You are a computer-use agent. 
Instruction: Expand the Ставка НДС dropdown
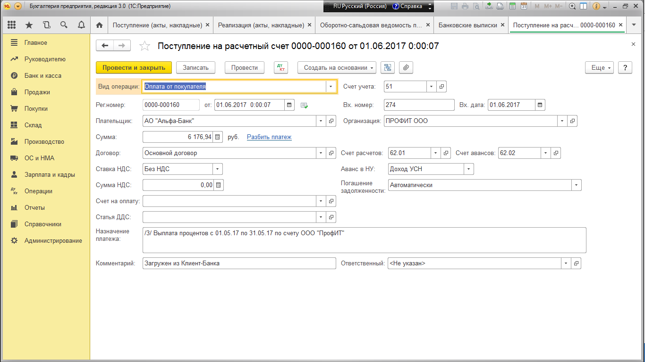click(x=217, y=169)
